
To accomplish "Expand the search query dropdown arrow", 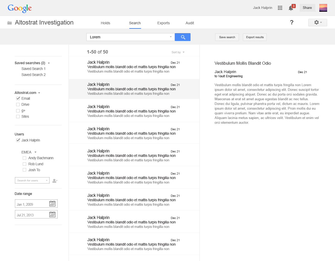I will coord(171,37).
